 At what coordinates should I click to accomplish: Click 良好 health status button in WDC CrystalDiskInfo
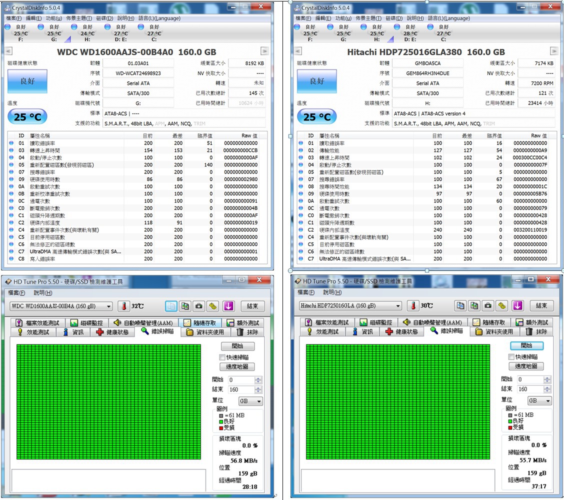point(27,81)
